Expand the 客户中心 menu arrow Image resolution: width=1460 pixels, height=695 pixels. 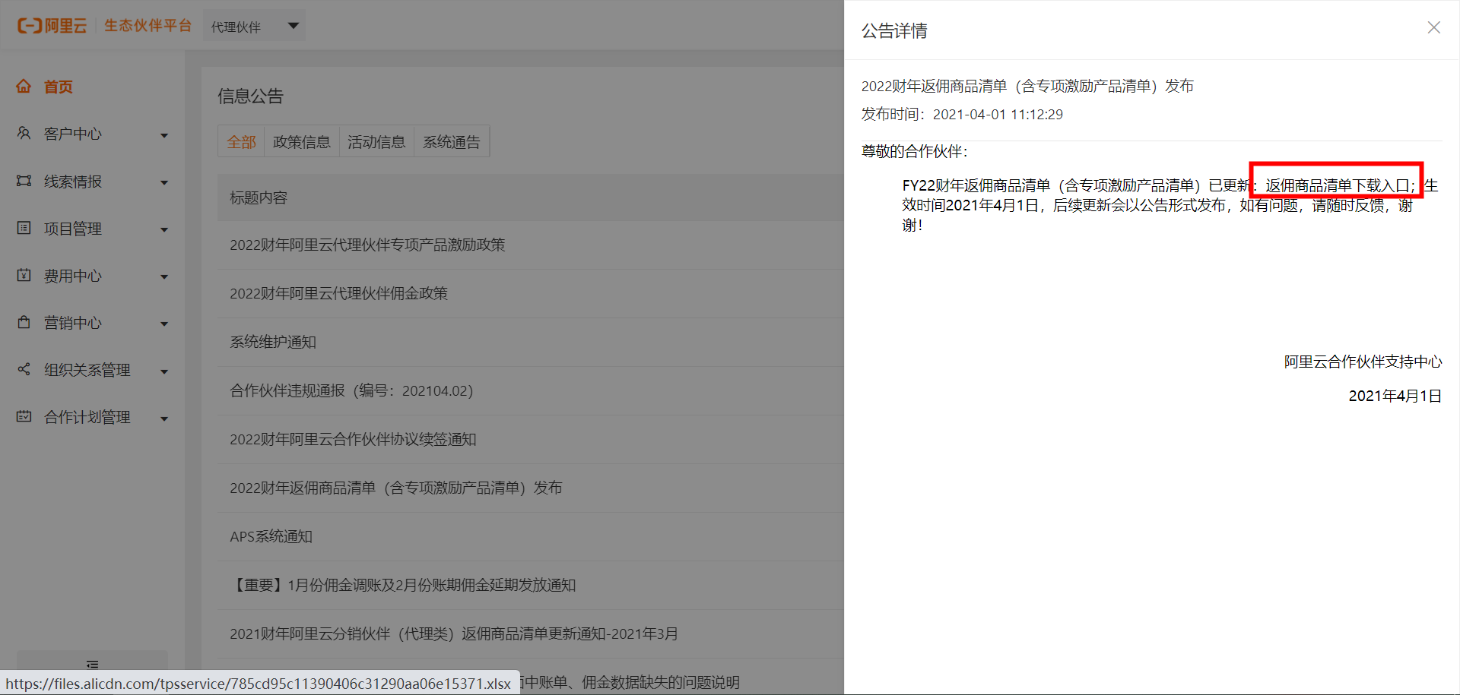[164, 135]
